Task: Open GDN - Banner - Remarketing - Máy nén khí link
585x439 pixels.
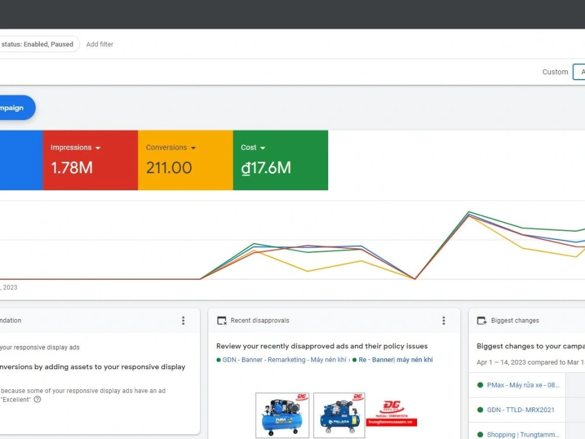Action: (284, 359)
